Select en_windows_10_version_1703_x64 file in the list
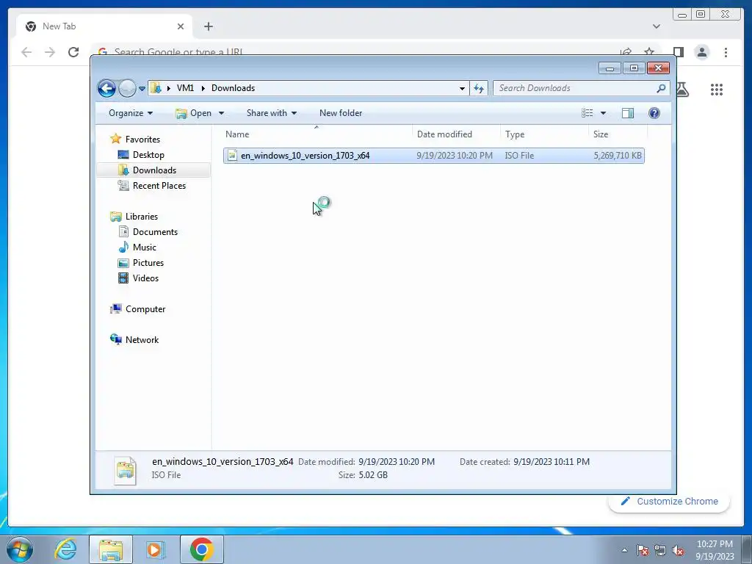Screen dimensions: 752x564 click(x=433, y=156)
